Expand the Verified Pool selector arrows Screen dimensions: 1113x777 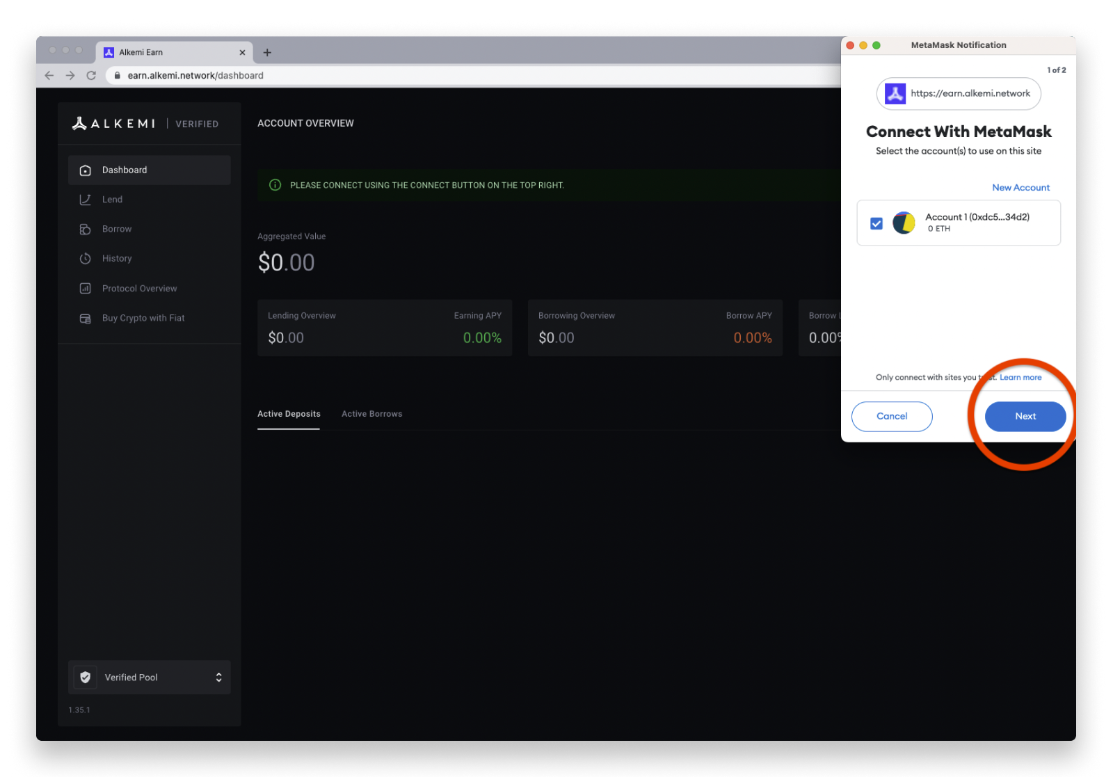(x=218, y=678)
